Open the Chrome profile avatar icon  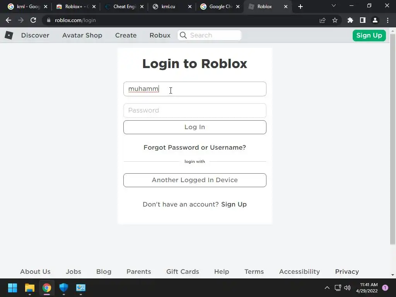[x=375, y=20]
